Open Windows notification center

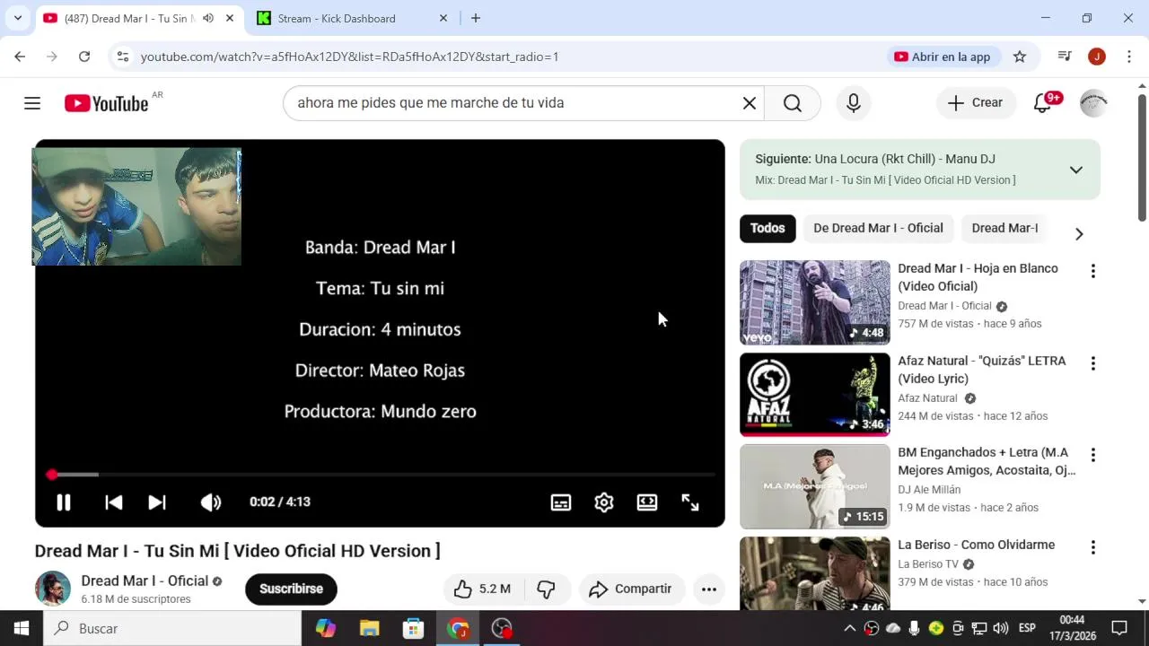click(1119, 628)
